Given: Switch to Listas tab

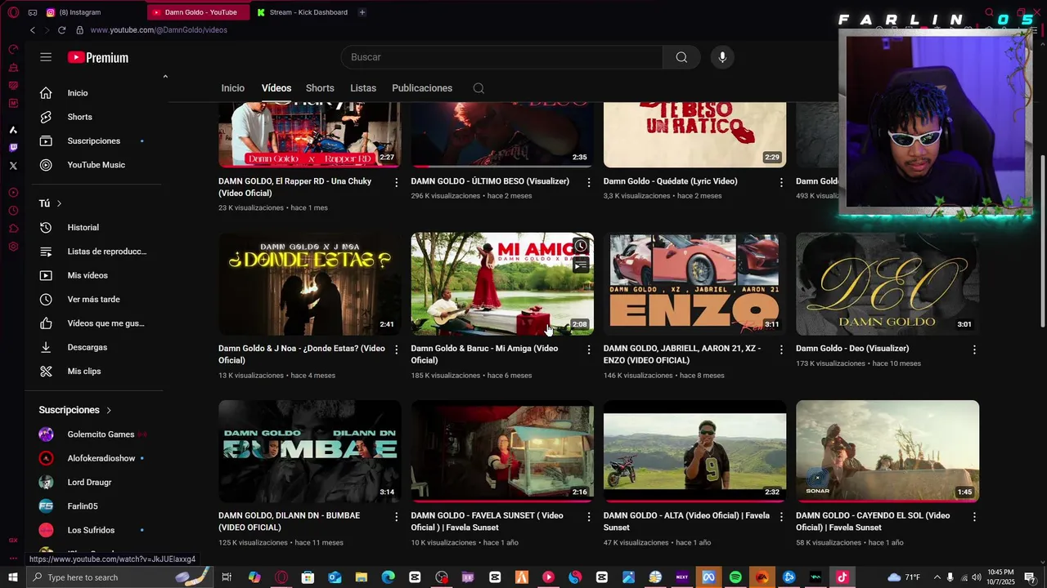Looking at the screenshot, I should point(363,88).
